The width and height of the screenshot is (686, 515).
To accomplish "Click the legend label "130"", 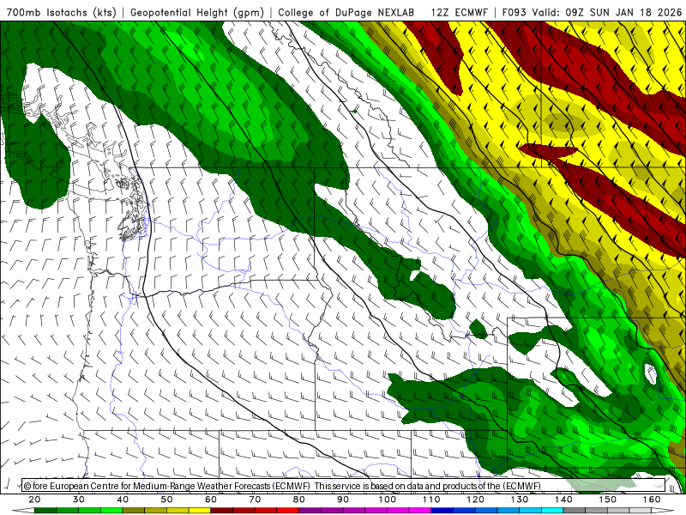I will [x=520, y=500].
